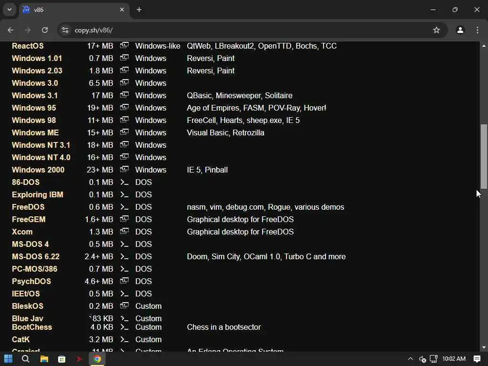
Task: Open the Windows NT 3.1 link
Action: [41, 145]
